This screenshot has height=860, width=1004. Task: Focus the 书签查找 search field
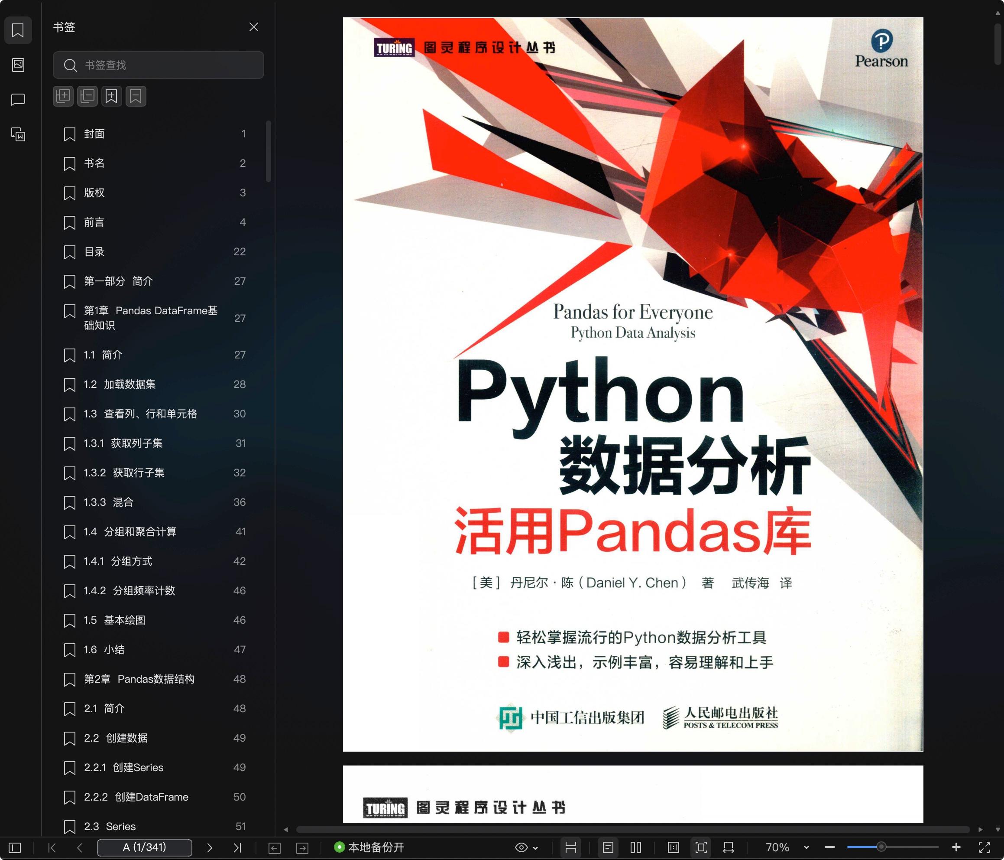tap(159, 65)
